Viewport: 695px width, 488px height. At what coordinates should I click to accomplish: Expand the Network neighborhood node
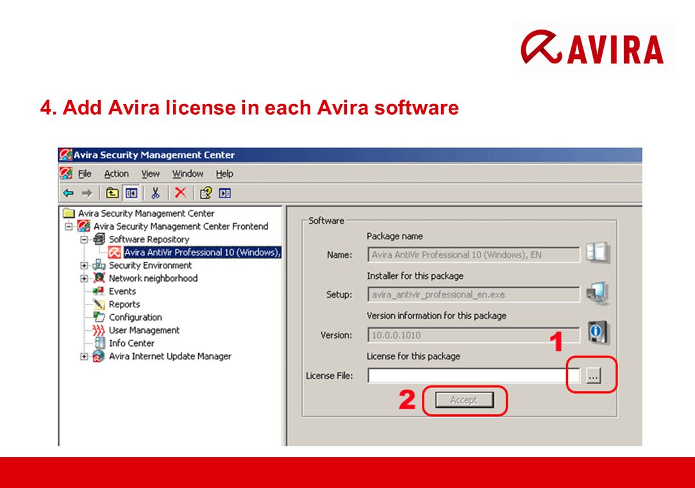(84, 278)
